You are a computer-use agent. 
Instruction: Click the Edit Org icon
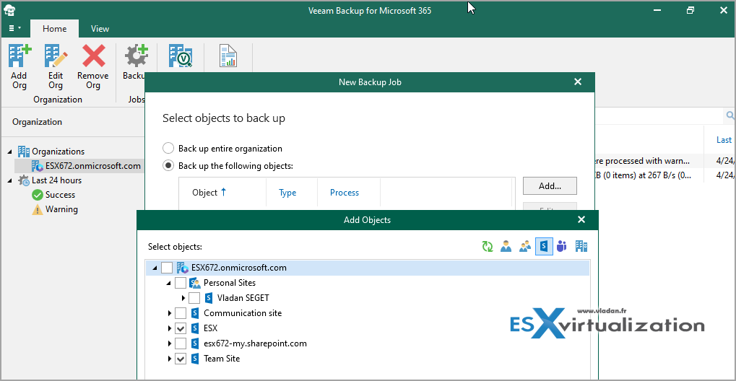coord(56,57)
